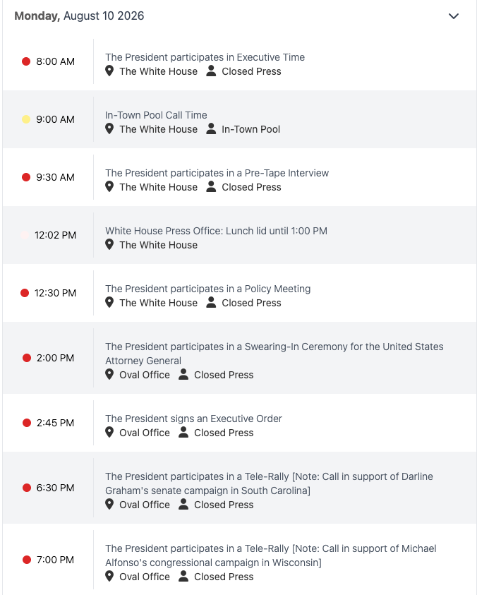This screenshot has width=477, height=595.
Task: Select the 2:00 PM time label
Action: coord(55,358)
